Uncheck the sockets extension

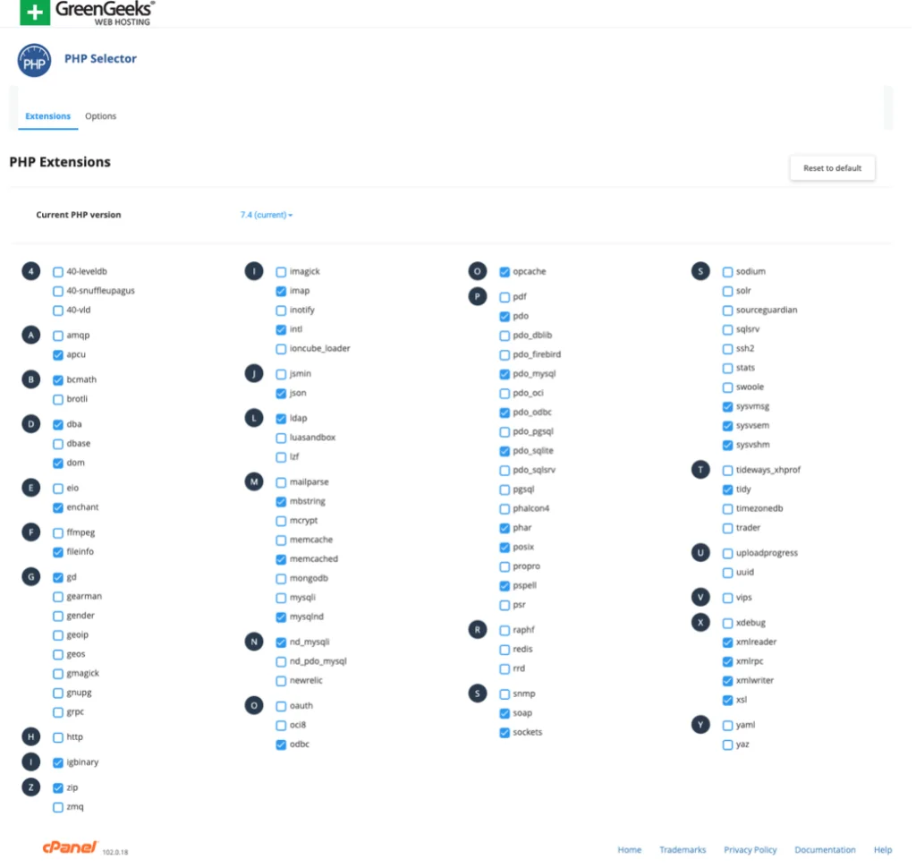505,732
